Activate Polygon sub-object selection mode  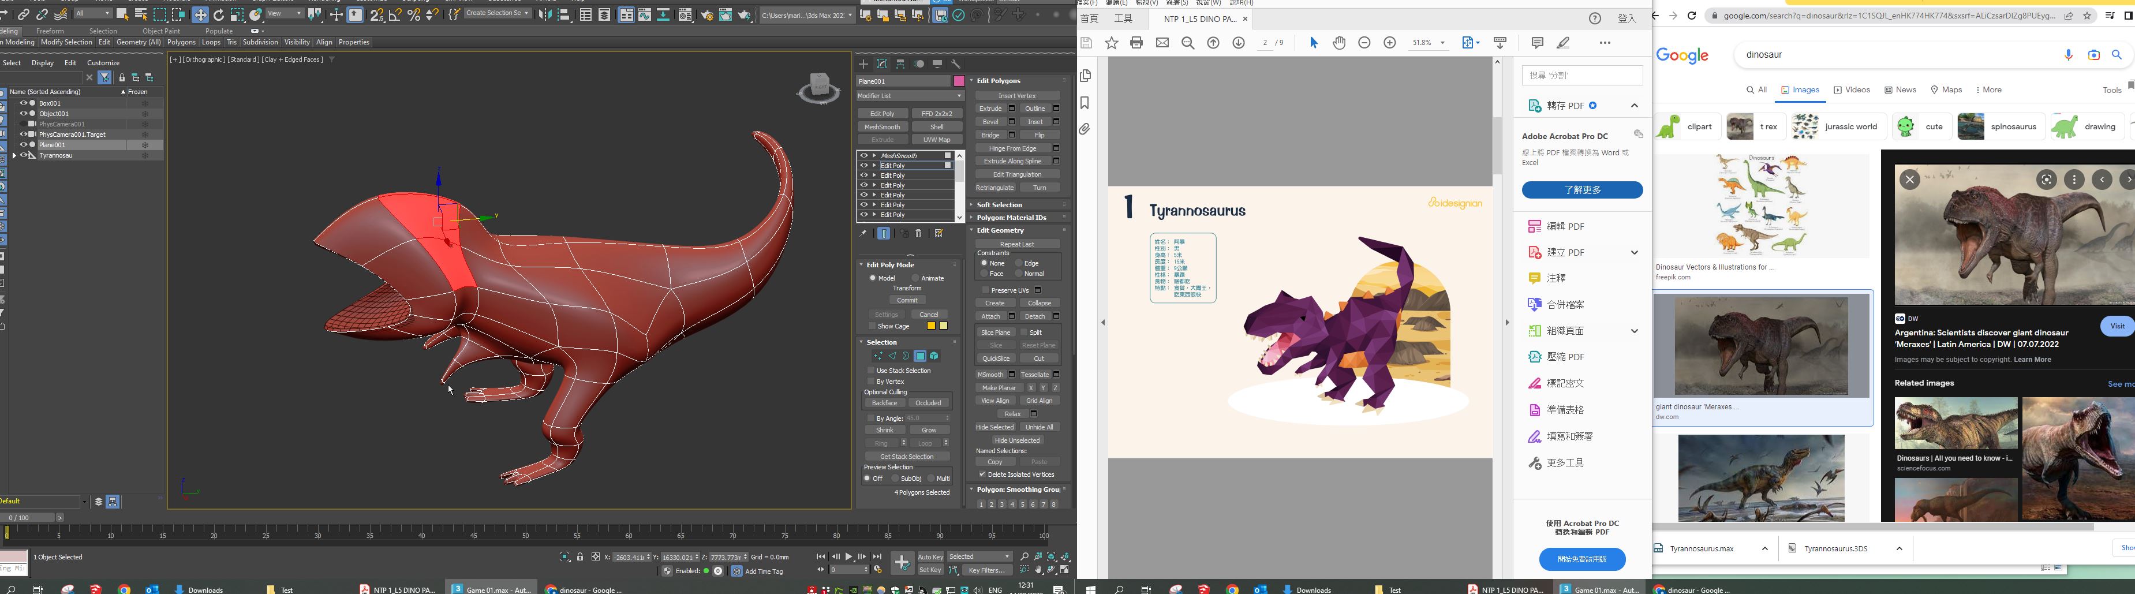coord(920,356)
